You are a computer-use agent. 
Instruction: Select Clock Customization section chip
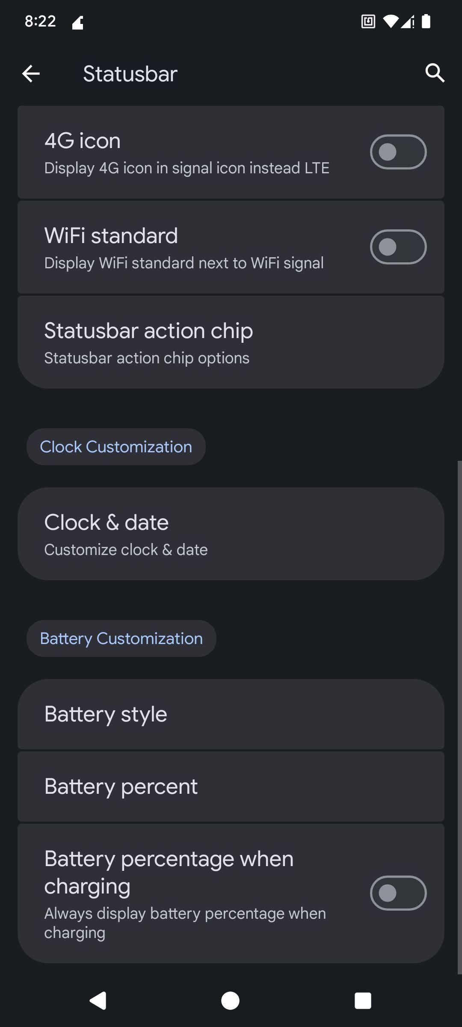[116, 447]
